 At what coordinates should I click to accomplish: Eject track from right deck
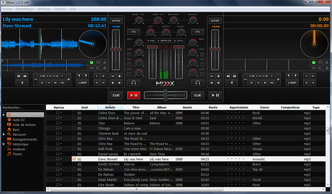[x=327, y=62]
